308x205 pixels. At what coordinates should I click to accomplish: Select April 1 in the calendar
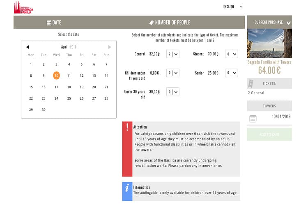coord(31,64)
